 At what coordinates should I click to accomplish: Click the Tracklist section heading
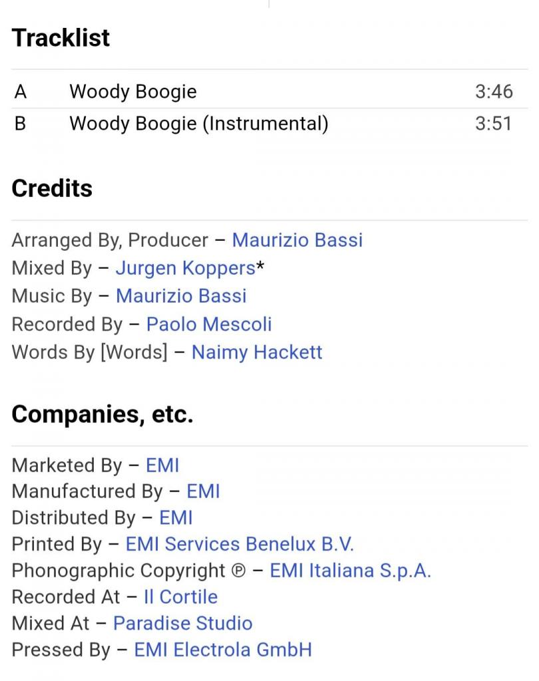[61, 38]
